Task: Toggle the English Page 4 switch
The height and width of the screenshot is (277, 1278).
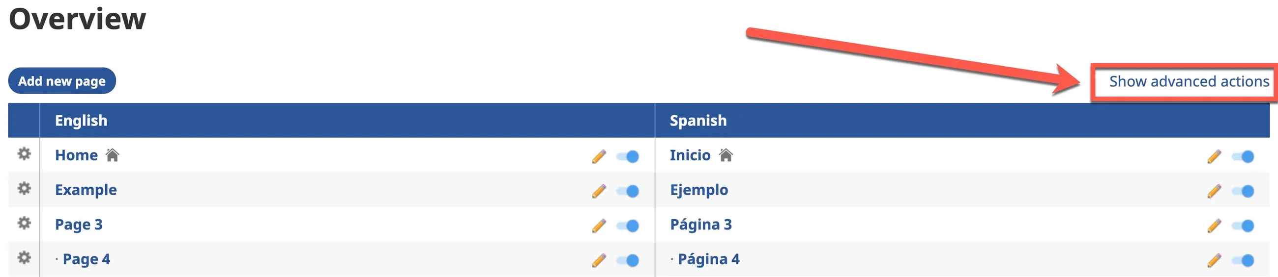Action: [x=628, y=261]
